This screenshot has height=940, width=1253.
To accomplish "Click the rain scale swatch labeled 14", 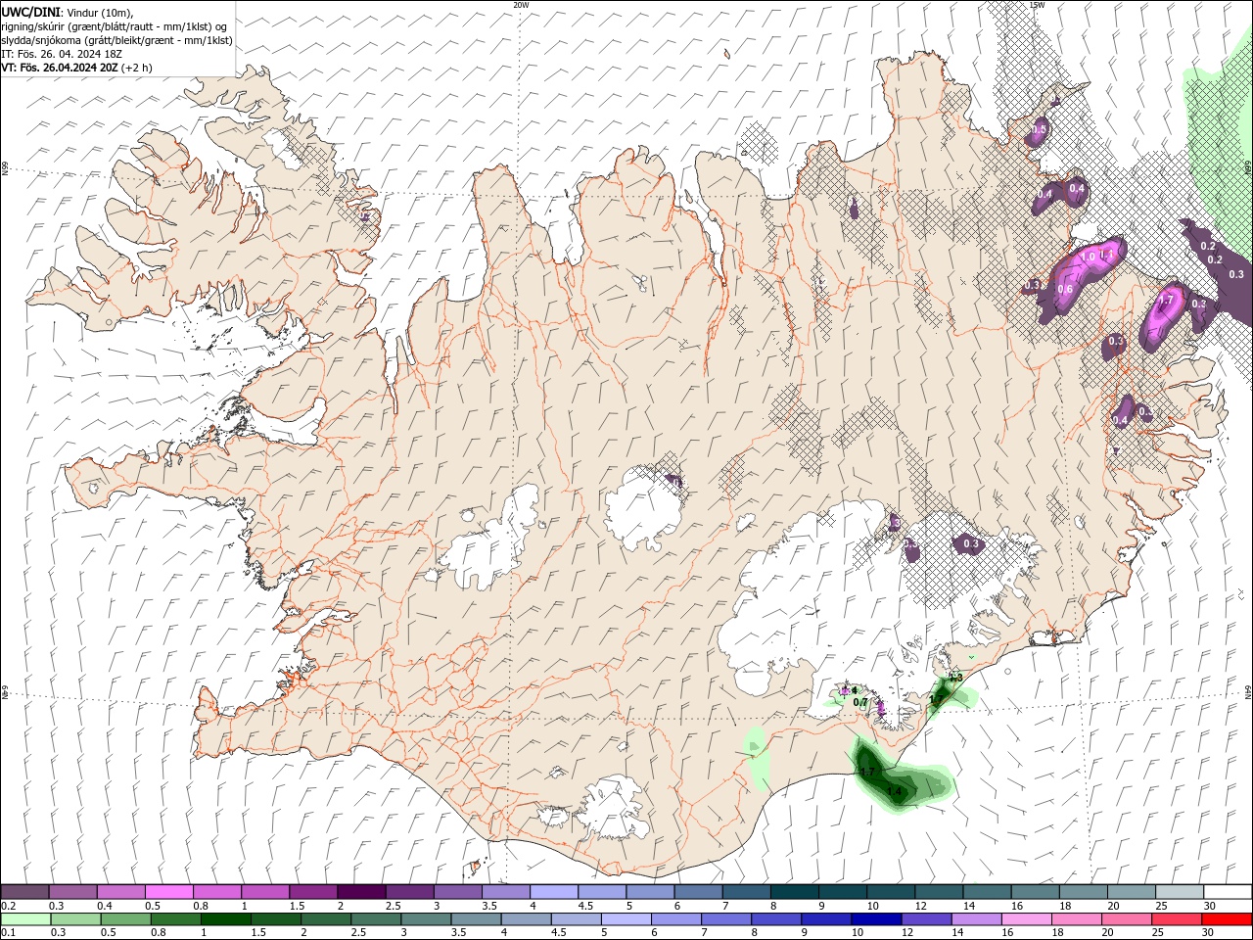I will tap(976, 919).
